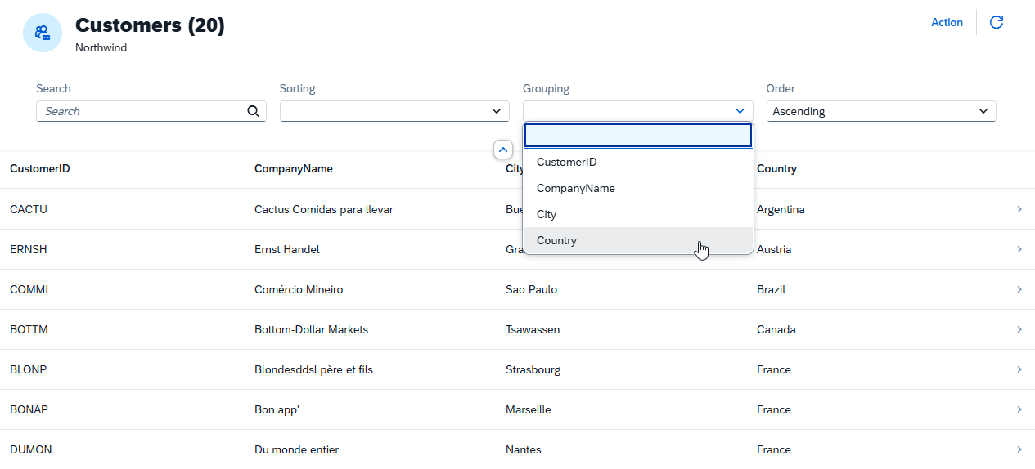Click Blondesddsl père et fils company name
This screenshot has height=469, width=1035.
click(x=313, y=369)
